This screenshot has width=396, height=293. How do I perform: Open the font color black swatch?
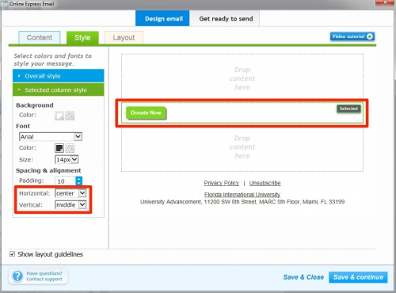pos(59,148)
